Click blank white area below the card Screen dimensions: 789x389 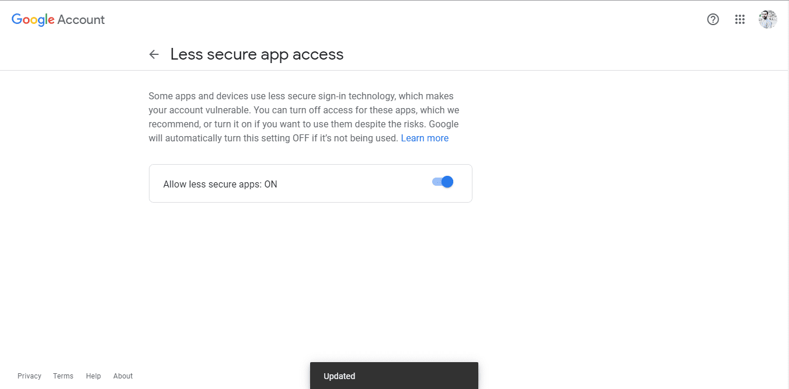click(x=310, y=275)
